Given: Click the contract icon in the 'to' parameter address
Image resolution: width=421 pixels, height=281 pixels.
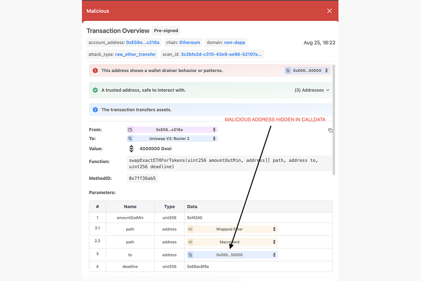Looking at the screenshot, I should pyautogui.click(x=190, y=255).
